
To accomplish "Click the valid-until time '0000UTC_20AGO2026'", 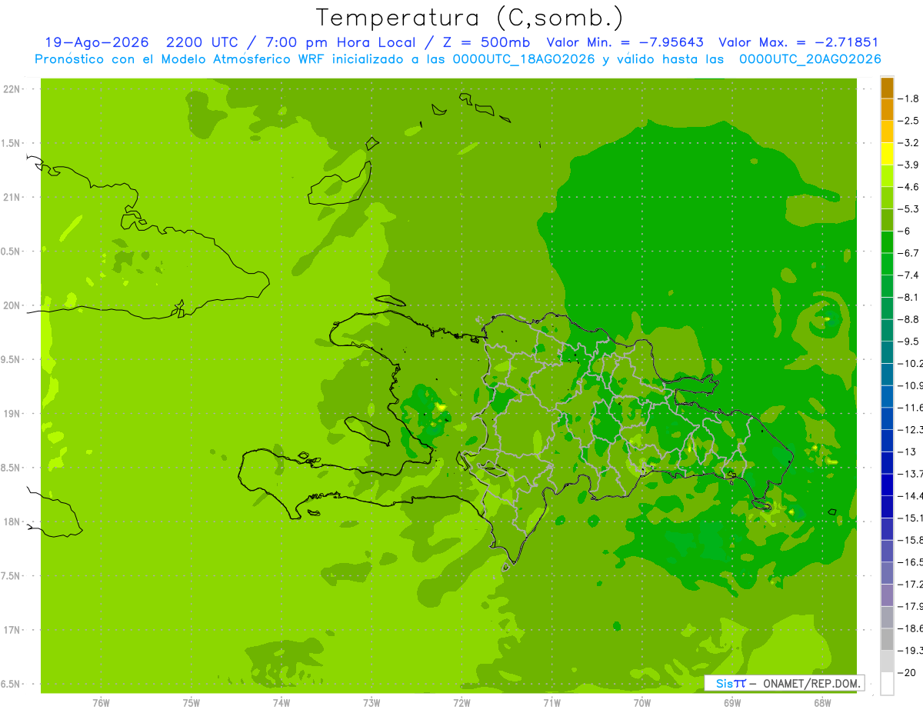I will (810, 58).
